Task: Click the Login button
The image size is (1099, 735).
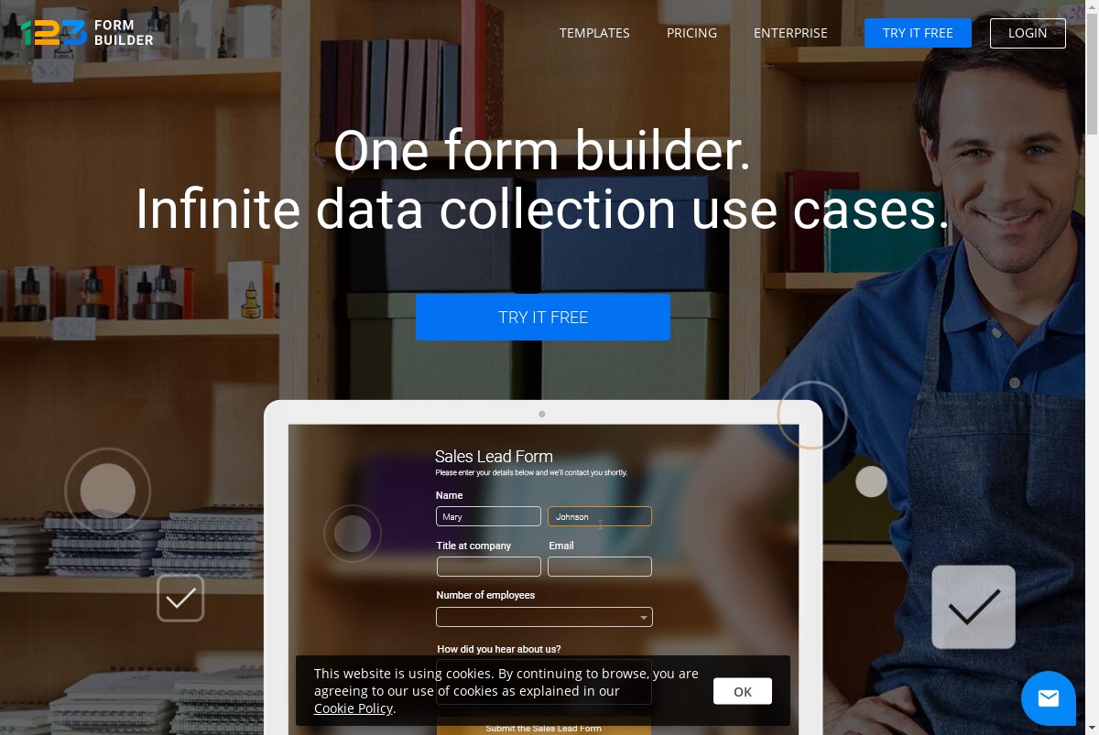Action: (x=1028, y=33)
